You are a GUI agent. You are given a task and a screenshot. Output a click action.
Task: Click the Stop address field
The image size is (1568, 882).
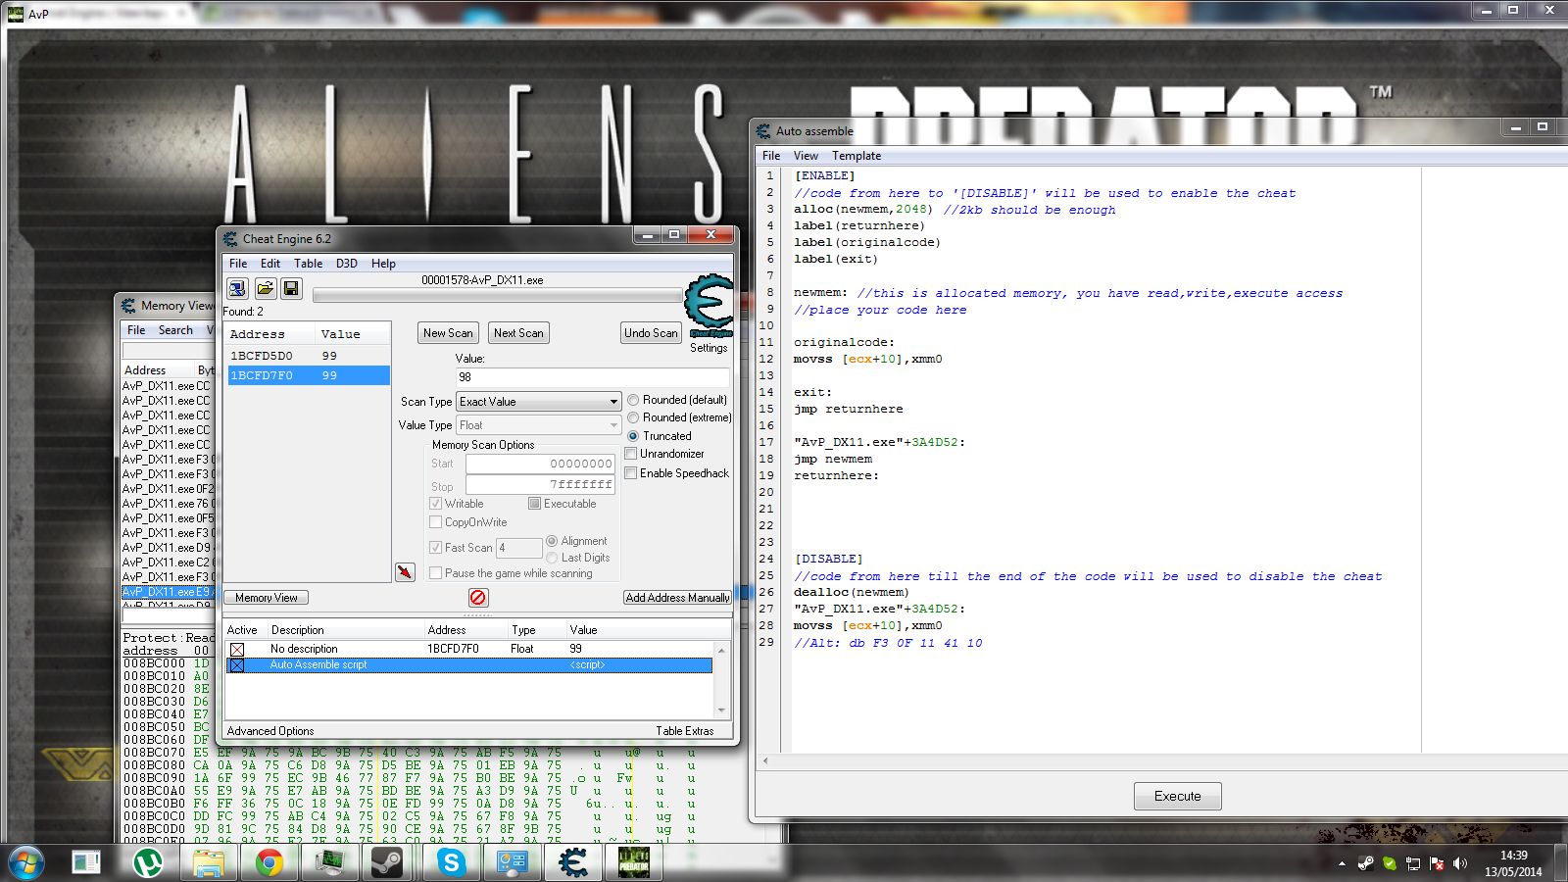click(540, 485)
